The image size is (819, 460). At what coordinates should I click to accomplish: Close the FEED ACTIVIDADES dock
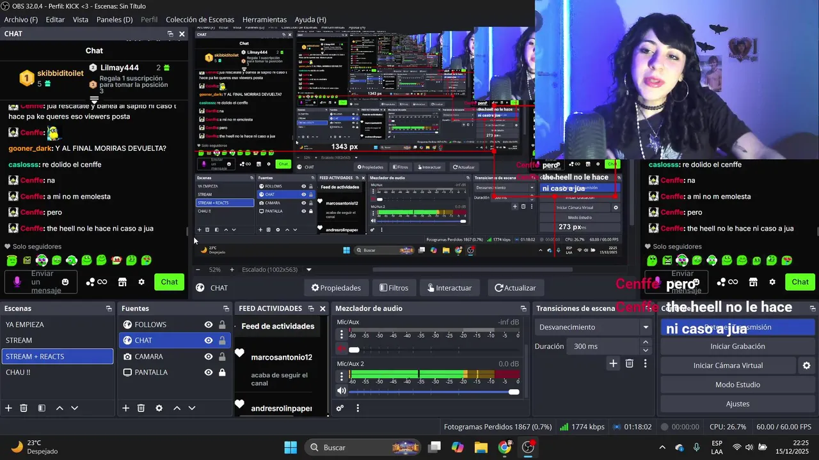click(x=322, y=309)
